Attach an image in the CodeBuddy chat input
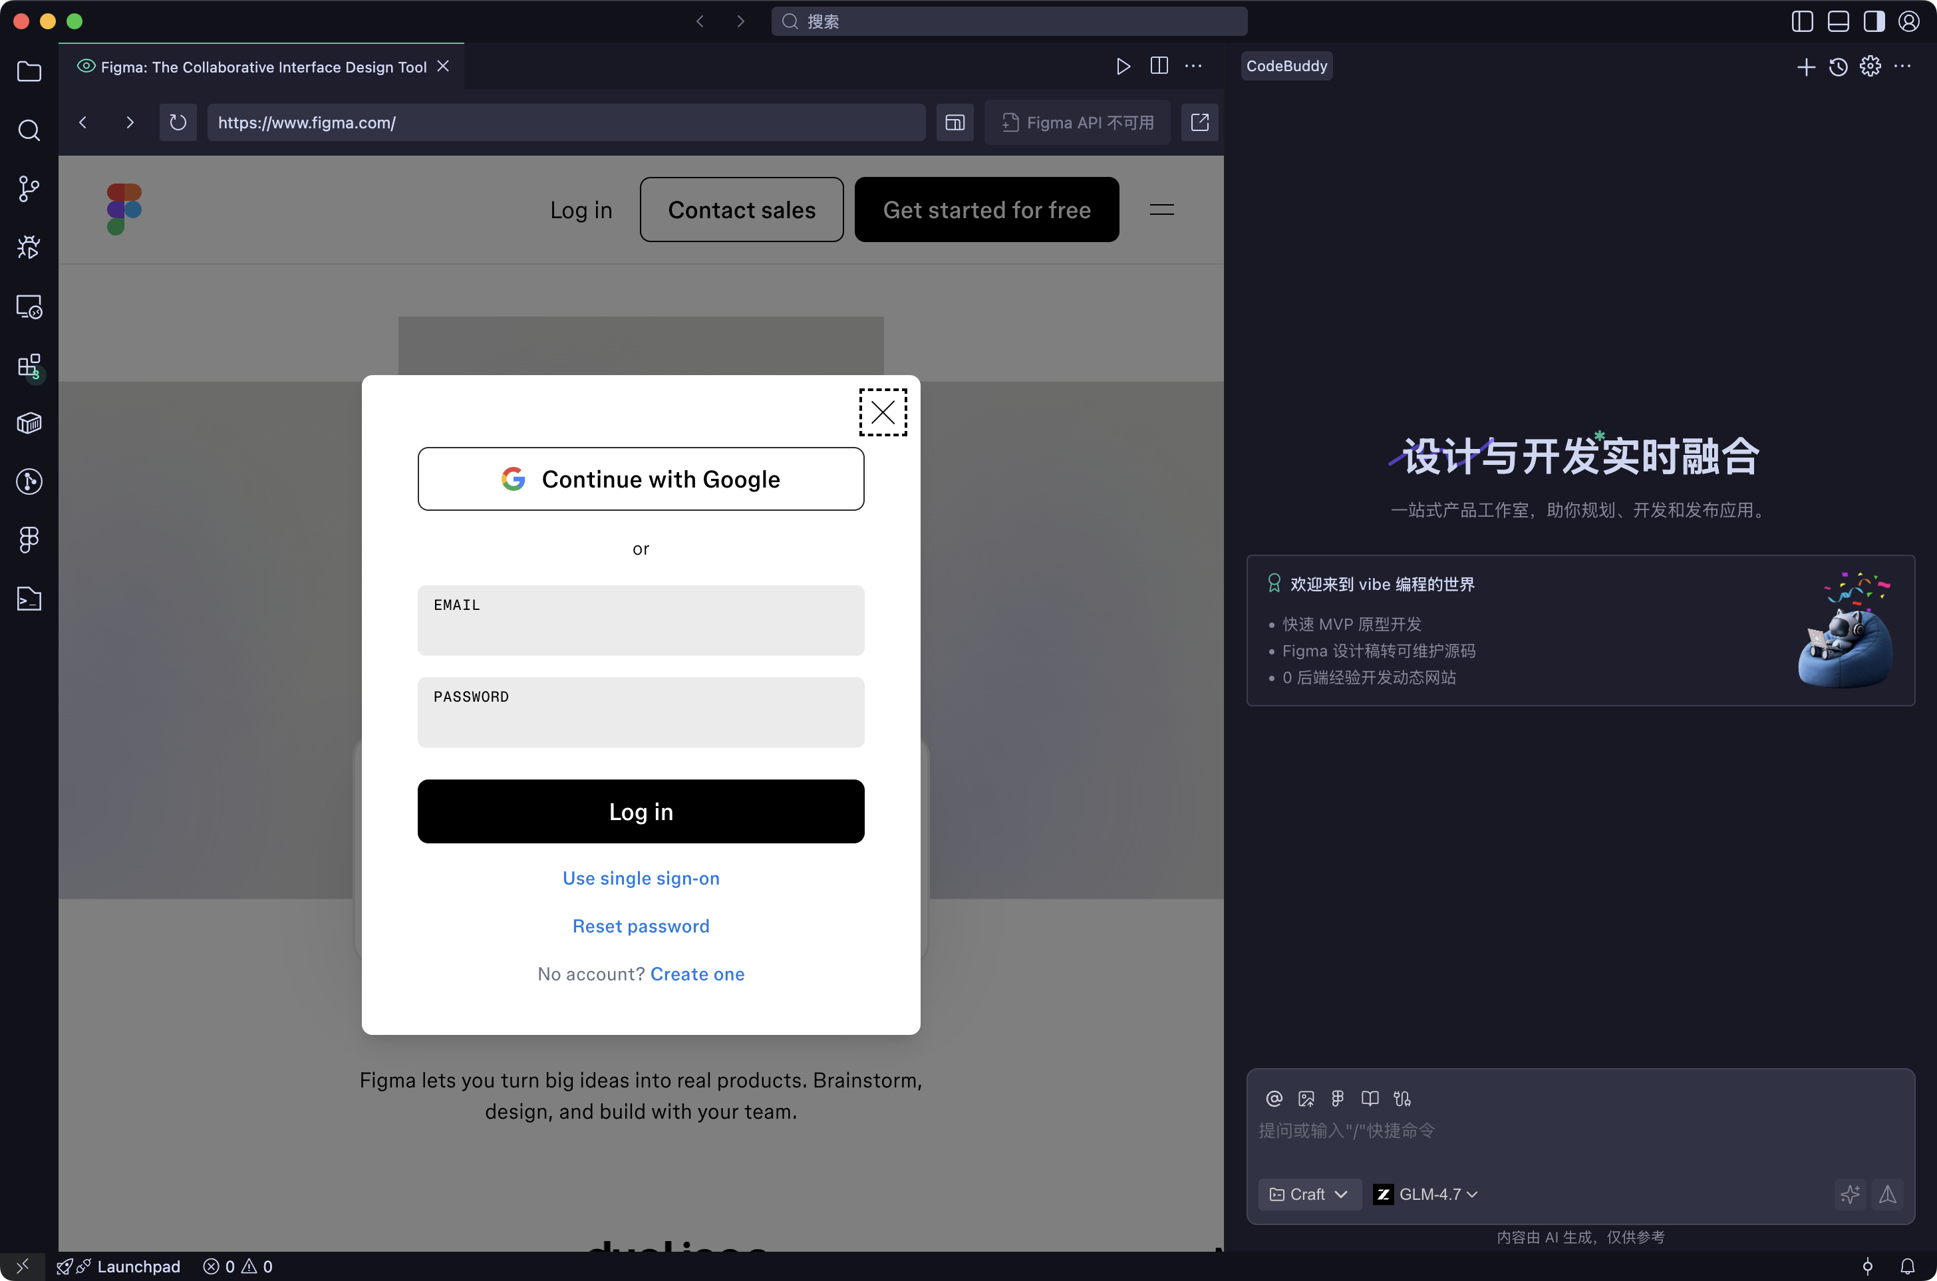The width and height of the screenshot is (1937, 1281). click(x=1306, y=1098)
